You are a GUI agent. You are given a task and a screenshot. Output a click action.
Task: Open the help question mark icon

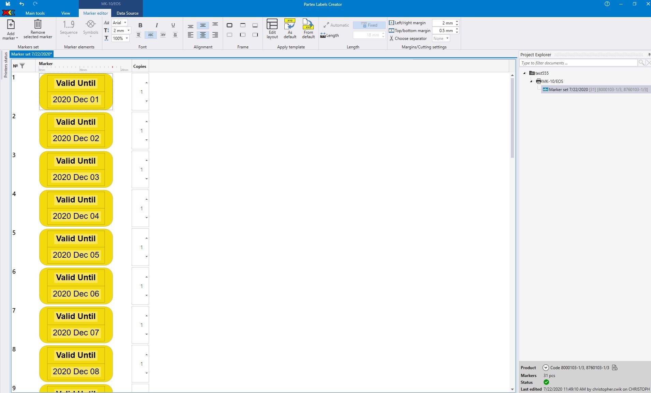607,4
